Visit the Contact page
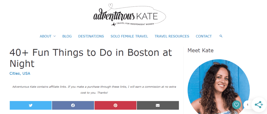 pyautogui.click(x=204, y=36)
